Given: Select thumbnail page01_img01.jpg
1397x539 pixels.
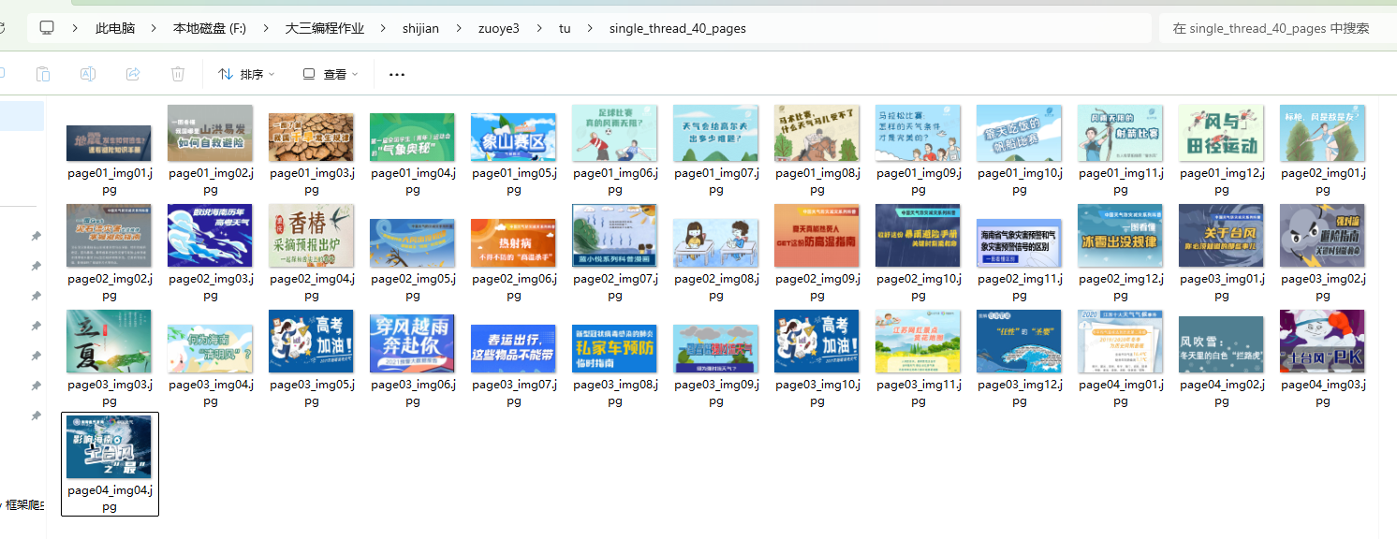Looking at the screenshot, I should coord(109,142).
